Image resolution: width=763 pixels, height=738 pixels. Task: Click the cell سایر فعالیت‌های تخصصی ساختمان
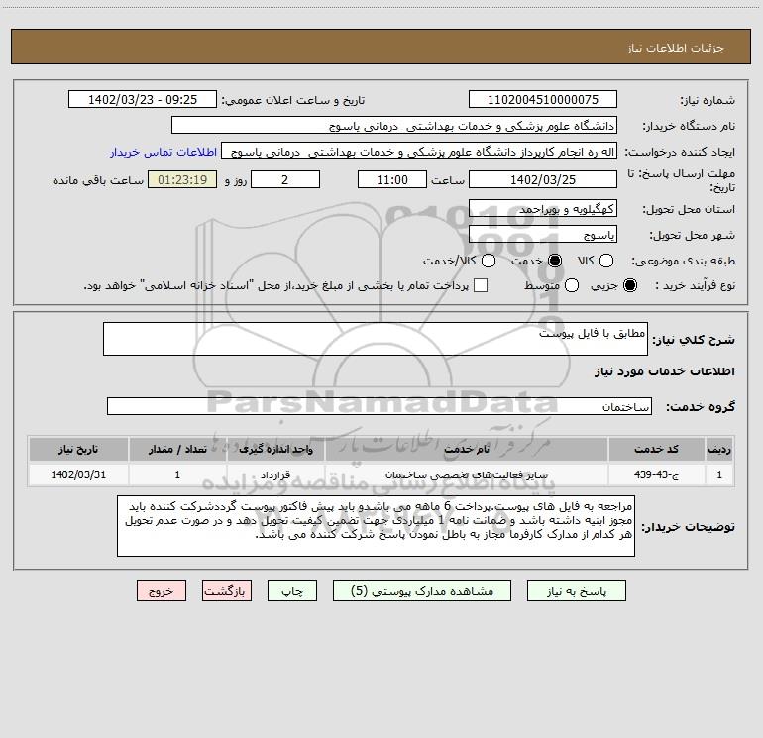pyautogui.click(x=466, y=474)
